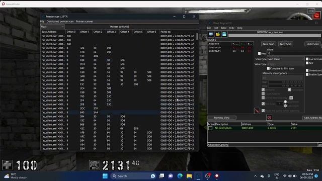The image size is (322, 181).
Task: Open the Float value type dropdown in Pointer scan
Action: (x=52, y=27)
